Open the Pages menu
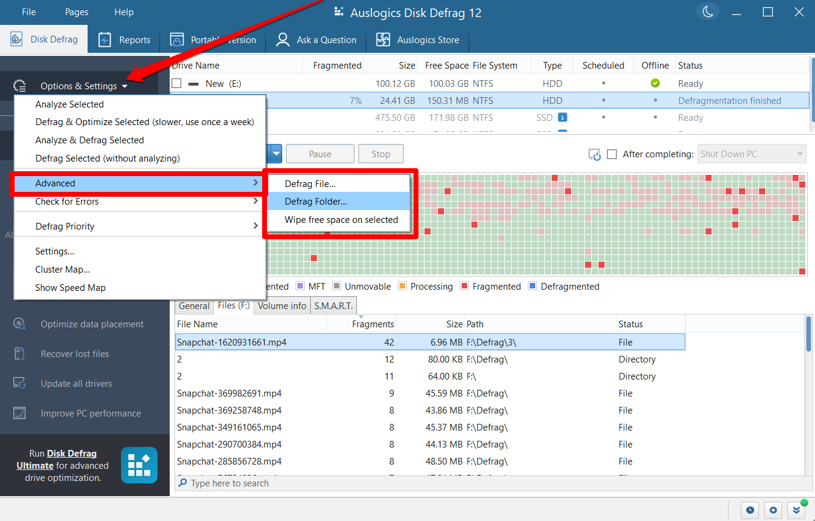Image resolution: width=815 pixels, height=521 pixels. [x=76, y=12]
